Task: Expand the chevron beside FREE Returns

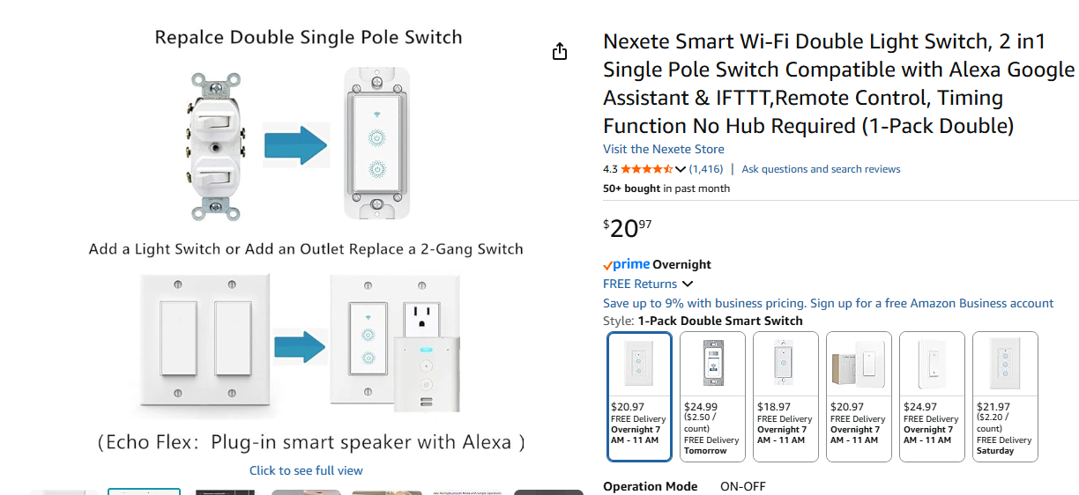Action: [x=688, y=284]
